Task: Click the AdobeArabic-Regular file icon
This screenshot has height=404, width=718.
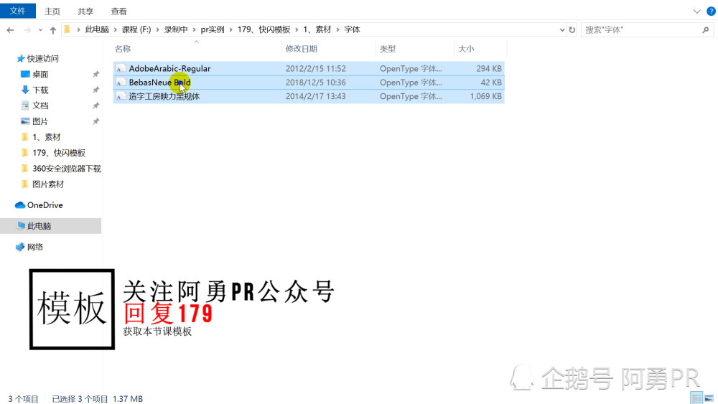Action: coord(121,69)
